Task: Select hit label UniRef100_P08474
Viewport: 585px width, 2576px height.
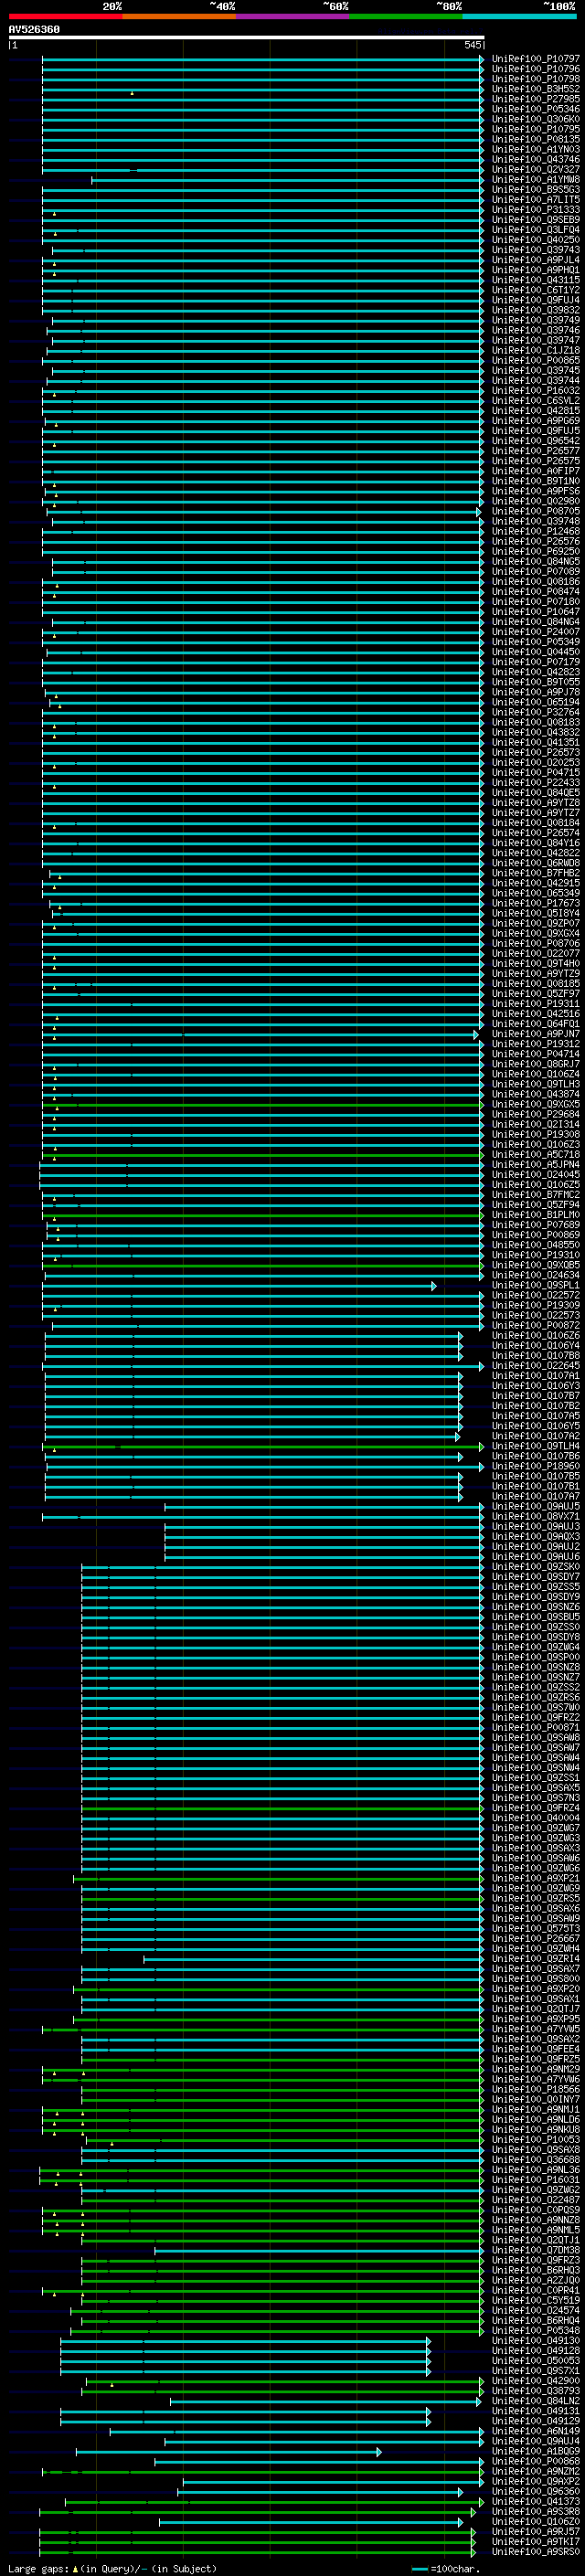Action: [536, 592]
